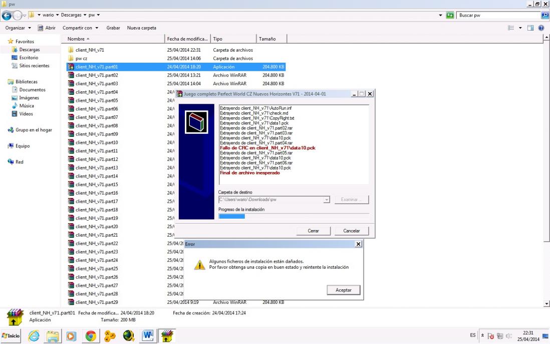Click the ES language indicator
Viewport: 550px width, 344px height.
472,335
